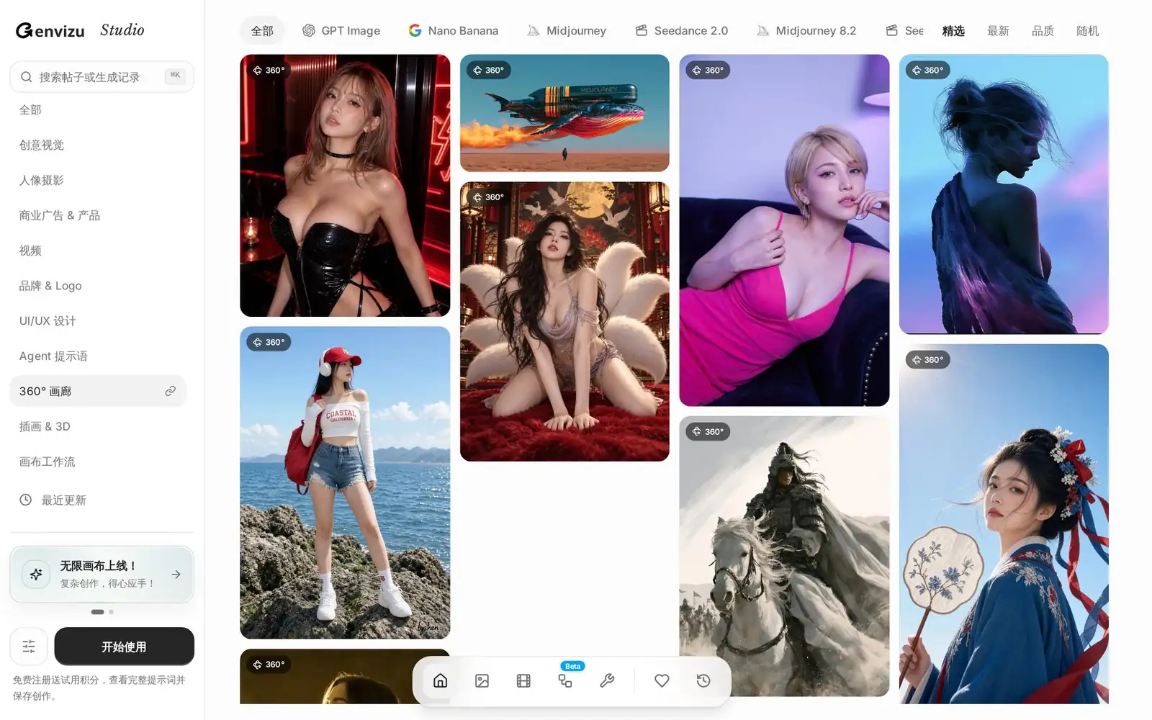1152x720 pixels.
Task: Click the 开始使用 button
Action: (x=124, y=647)
